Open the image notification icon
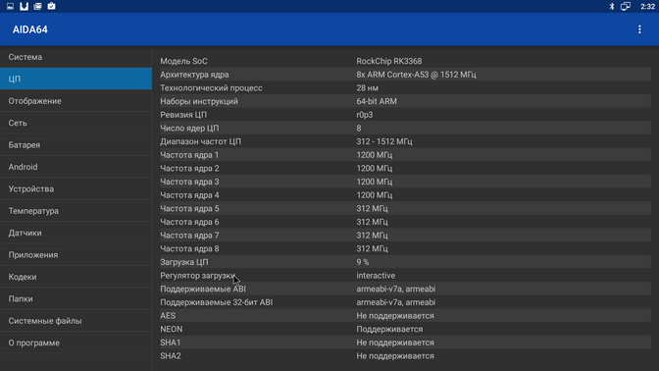659x371 pixels. tap(10, 6)
